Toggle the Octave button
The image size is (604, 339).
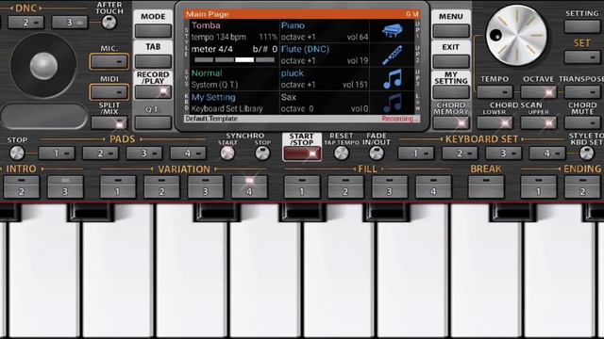(539, 92)
